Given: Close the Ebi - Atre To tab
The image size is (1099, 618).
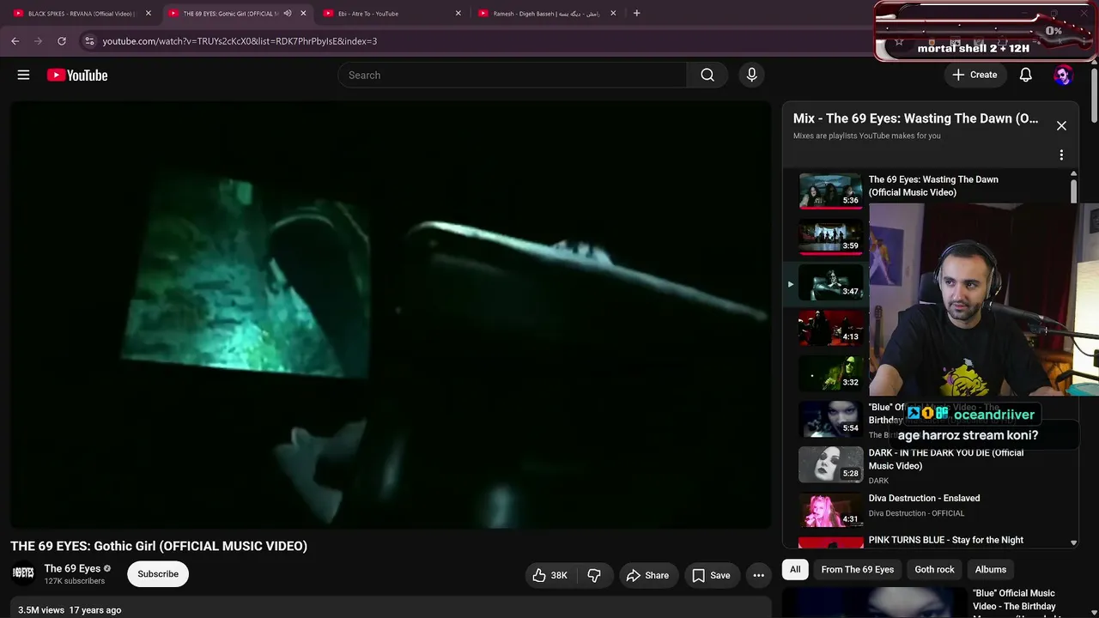Looking at the screenshot, I should click(x=458, y=14).
